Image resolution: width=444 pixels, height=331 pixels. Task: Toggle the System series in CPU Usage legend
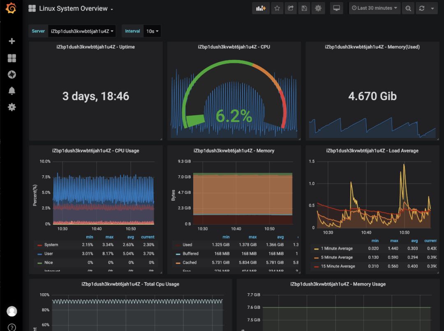pos(51,245)
